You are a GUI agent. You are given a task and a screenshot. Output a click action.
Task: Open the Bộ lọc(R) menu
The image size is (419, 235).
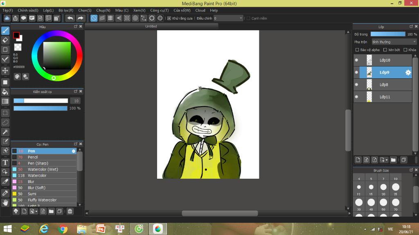click(66, 10)
